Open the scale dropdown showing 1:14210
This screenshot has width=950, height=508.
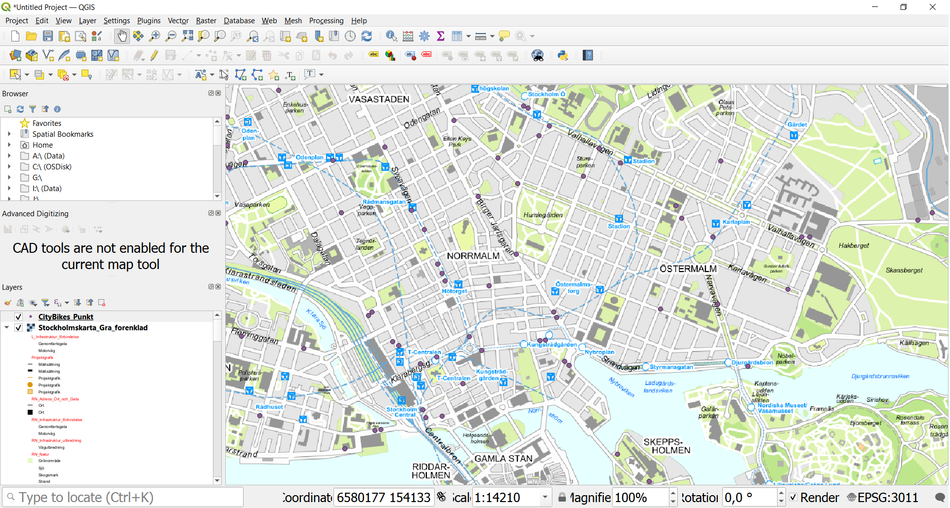545,497
